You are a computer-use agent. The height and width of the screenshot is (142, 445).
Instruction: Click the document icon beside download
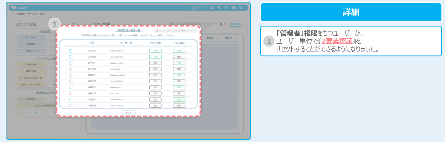[x=221, y=24]
